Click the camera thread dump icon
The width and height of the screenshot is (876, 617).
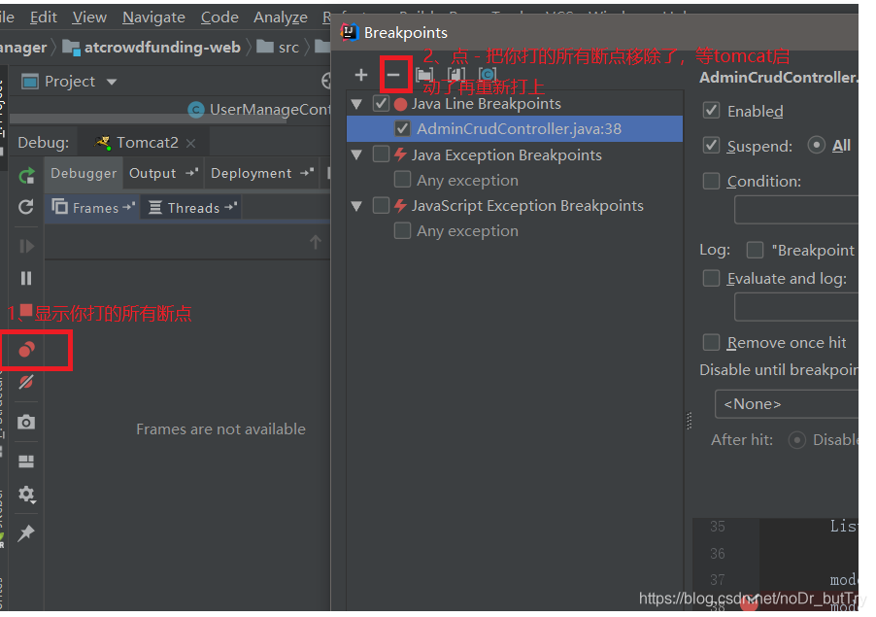coord(26,422)
